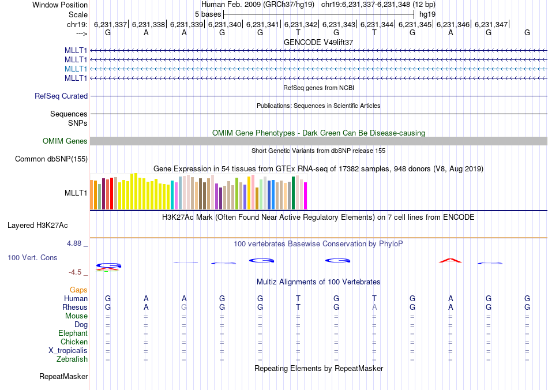
Task: Click Human Feb. 2009 (GRCh37/hg19) assembly text
Action: 258,5
